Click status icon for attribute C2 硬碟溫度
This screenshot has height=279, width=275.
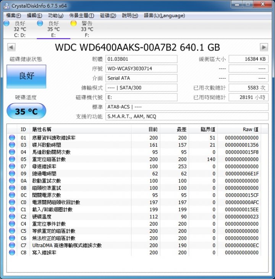click(12, 216)
